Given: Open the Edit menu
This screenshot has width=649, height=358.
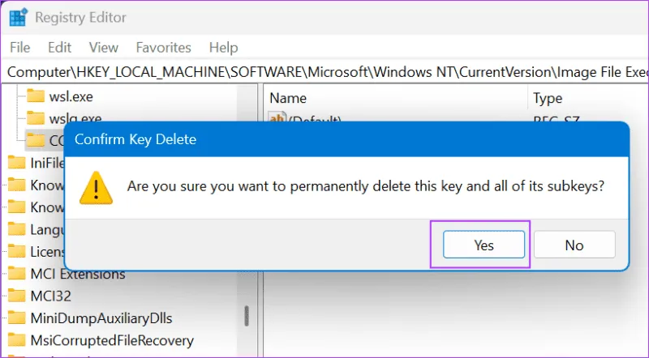Looking at the screenshot, I should (x=60, y=48).
